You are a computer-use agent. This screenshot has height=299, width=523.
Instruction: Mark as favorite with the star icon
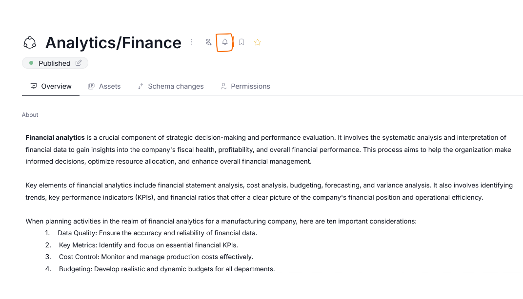point(258,42)
